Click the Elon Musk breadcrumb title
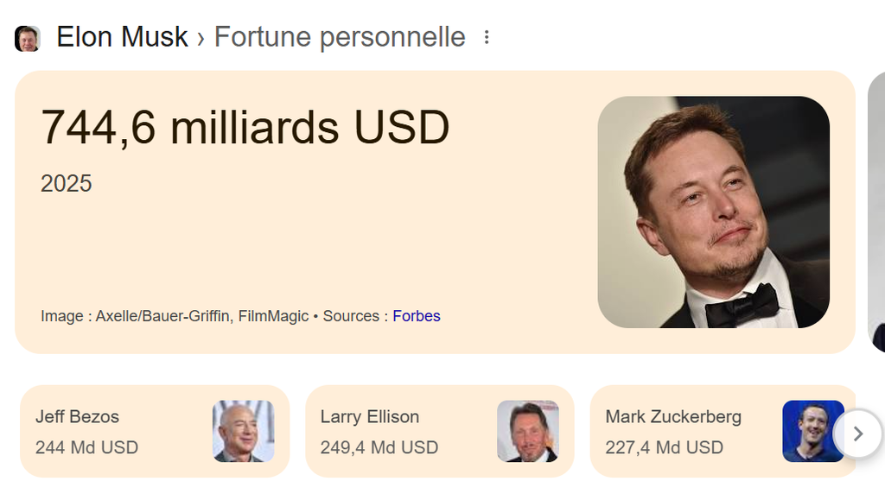885x500 pixels. point(122,37)
